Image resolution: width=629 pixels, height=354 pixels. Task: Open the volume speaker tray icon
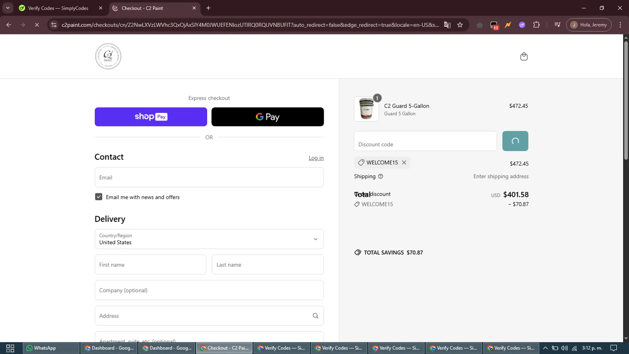point(564,348)
